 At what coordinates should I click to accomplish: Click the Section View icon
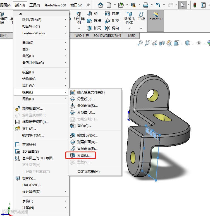click(162, 43)
